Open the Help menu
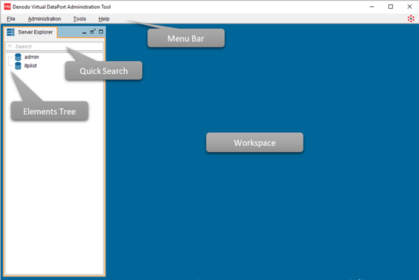This screenshot has width=419, height=280. pos(104,19)
